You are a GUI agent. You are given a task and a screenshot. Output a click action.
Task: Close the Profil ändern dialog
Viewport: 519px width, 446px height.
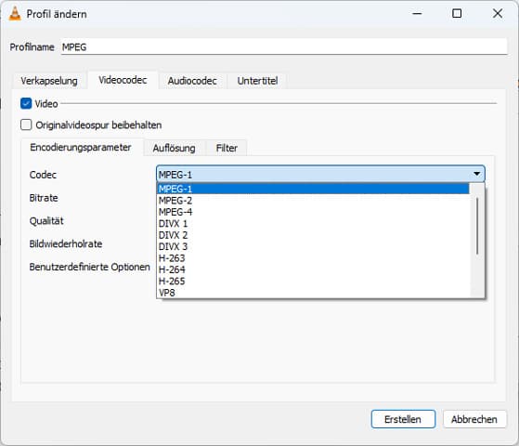(x=498, y=14)
